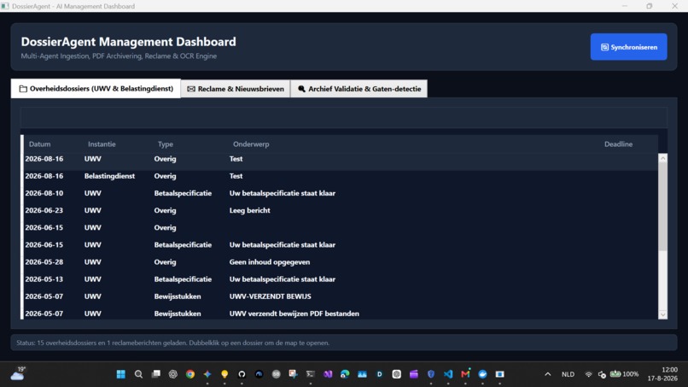The width and height of the screenshot is (688, 387).
Task: Click 'Uw betaalspecificatie staat klaar' in the 2026-06-15 row
Action: tap(283, 244)
